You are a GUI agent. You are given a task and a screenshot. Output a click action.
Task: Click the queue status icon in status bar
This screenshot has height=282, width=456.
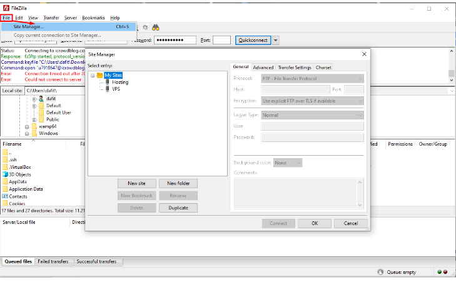pyautogui.click(x=380, y=272)
